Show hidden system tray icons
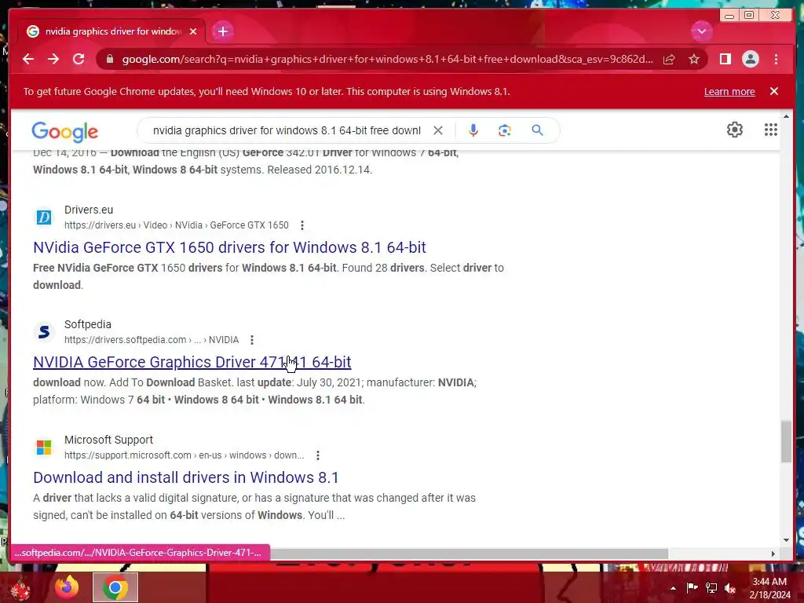Screen dimensions: 804x603 pyautogui.click(x=673, y=588)
